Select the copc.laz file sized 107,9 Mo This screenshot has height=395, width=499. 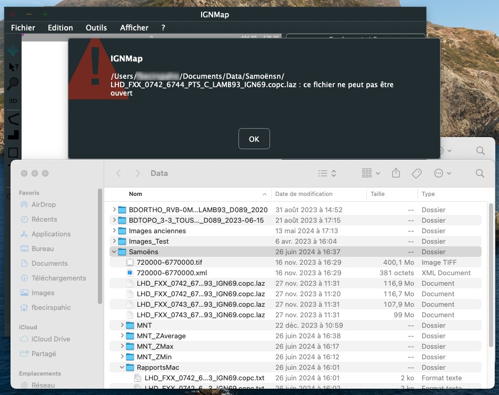tap(295, 304)
